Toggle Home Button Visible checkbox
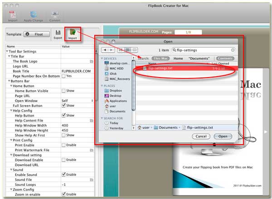The height and width of the screenshot is (199, 272). 63,91
